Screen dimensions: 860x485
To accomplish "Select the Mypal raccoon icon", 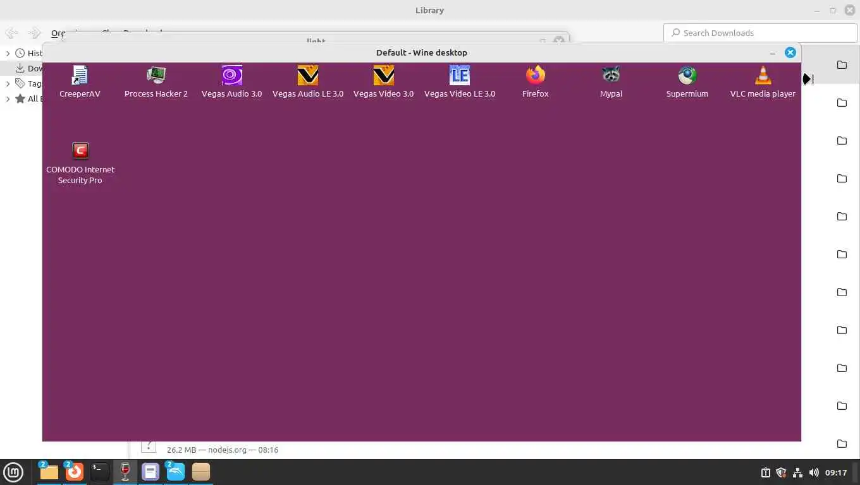I will point(611,76).
